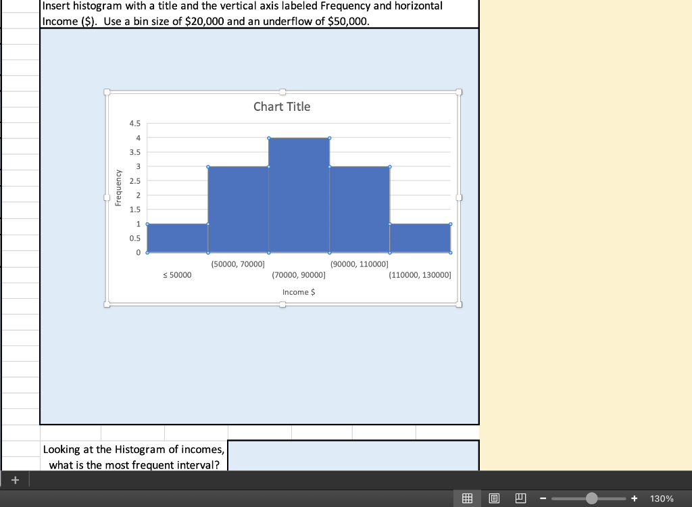Click the answer cell beside the interval question
This screenshot has height=507, width=692.
coord(351,456)
